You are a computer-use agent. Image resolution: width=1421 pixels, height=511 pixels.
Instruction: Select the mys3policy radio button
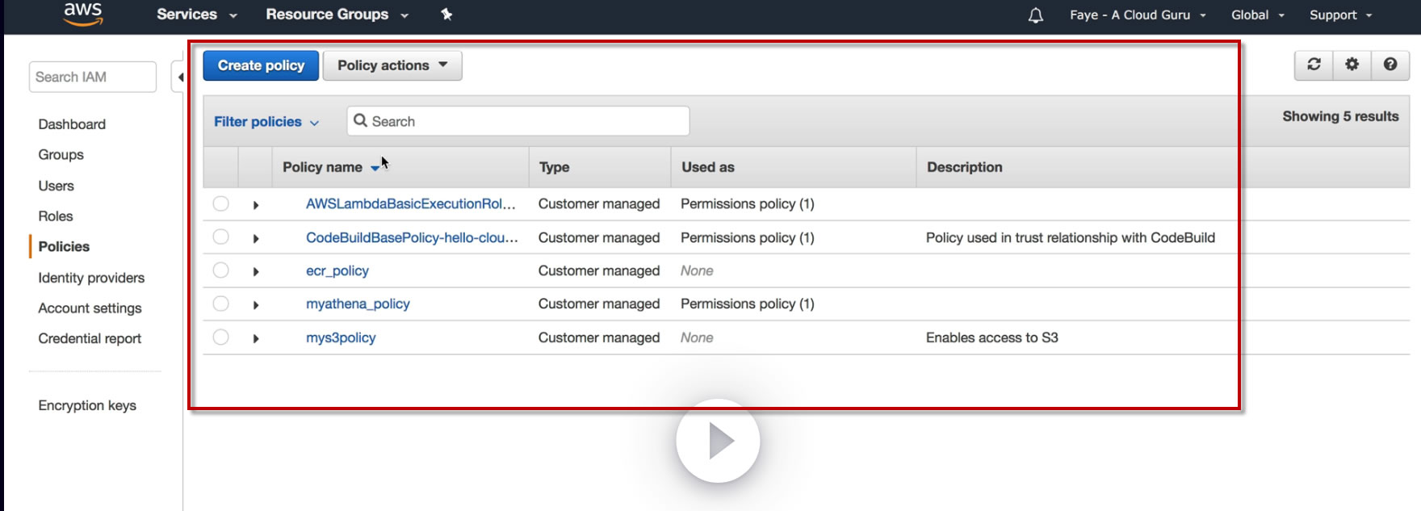(x=221, y=337)
